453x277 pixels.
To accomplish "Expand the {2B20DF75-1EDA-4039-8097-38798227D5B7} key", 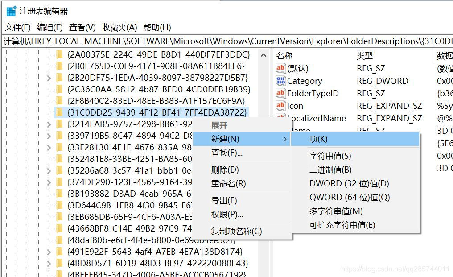I will coord(49,78).
